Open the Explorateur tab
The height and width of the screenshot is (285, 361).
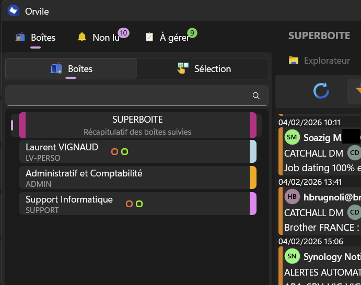pos(319,61)
